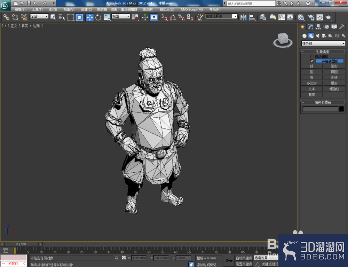Toggle the Angle Snap button
This screenshot has height=267, width=348.
click(x=173, y=17)
